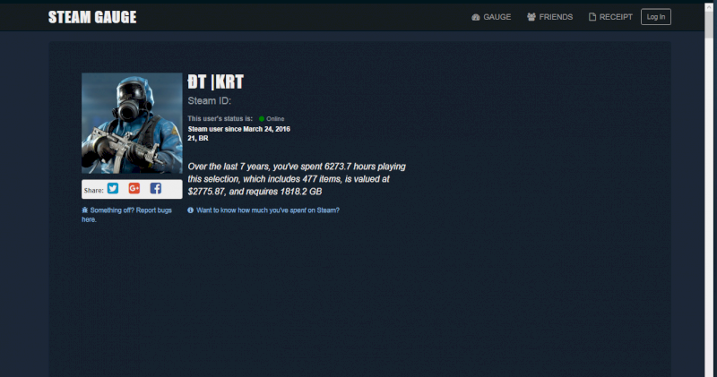Open 'how much you've spent on Steam' link
The width and height of the screenshot is (717, 377).
point(268,210)
